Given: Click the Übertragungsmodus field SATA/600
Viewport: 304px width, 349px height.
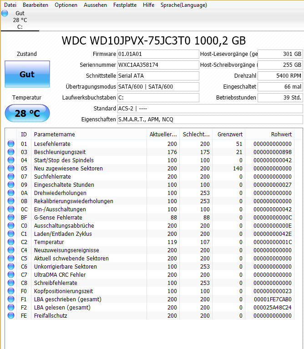Looking at the screenshot, I should pyautogui.click(x=158, y=87).
